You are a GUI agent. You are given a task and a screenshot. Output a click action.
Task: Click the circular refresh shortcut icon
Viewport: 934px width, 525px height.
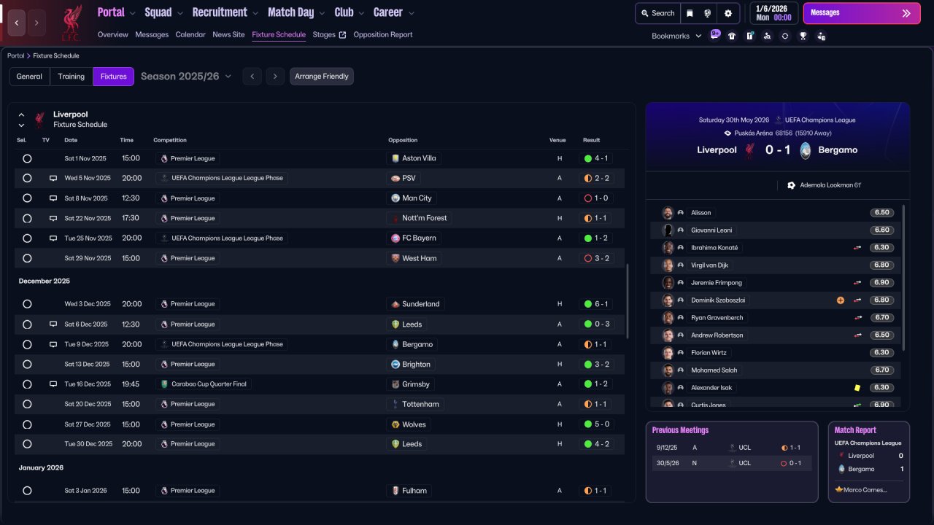[x=784, y=36]
